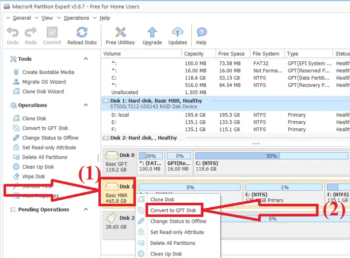The width and height of the screenshot is (350, 258).
Task: Click the sidebar Set Read-only Attribute lock icon
Action: point(16,148)
